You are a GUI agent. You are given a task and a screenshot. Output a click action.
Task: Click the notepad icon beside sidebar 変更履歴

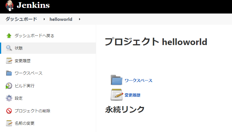pyautogui.click(x=9, y=61)
